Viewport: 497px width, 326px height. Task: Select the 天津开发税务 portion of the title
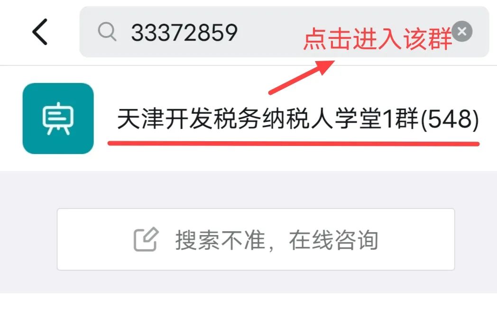189,119
